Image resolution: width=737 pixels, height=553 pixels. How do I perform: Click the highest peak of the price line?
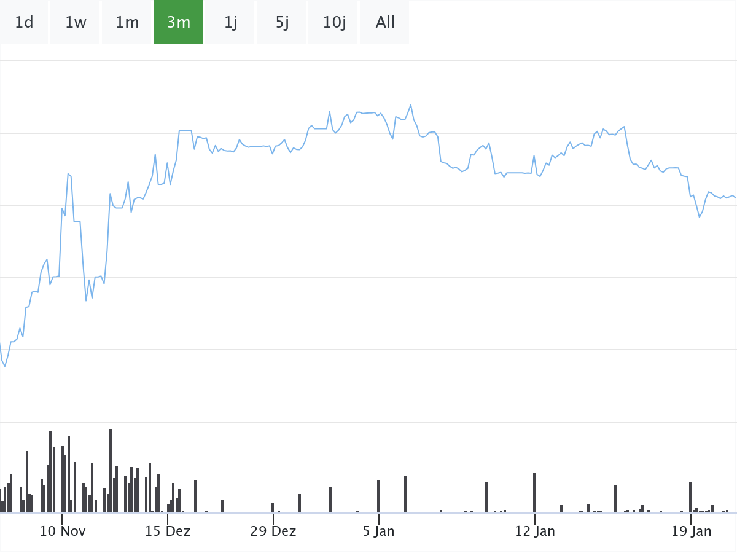[x=411, y=105]
